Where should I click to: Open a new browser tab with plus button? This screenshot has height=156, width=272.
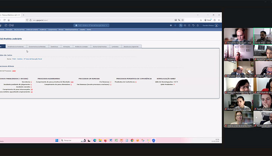[23, 15]
